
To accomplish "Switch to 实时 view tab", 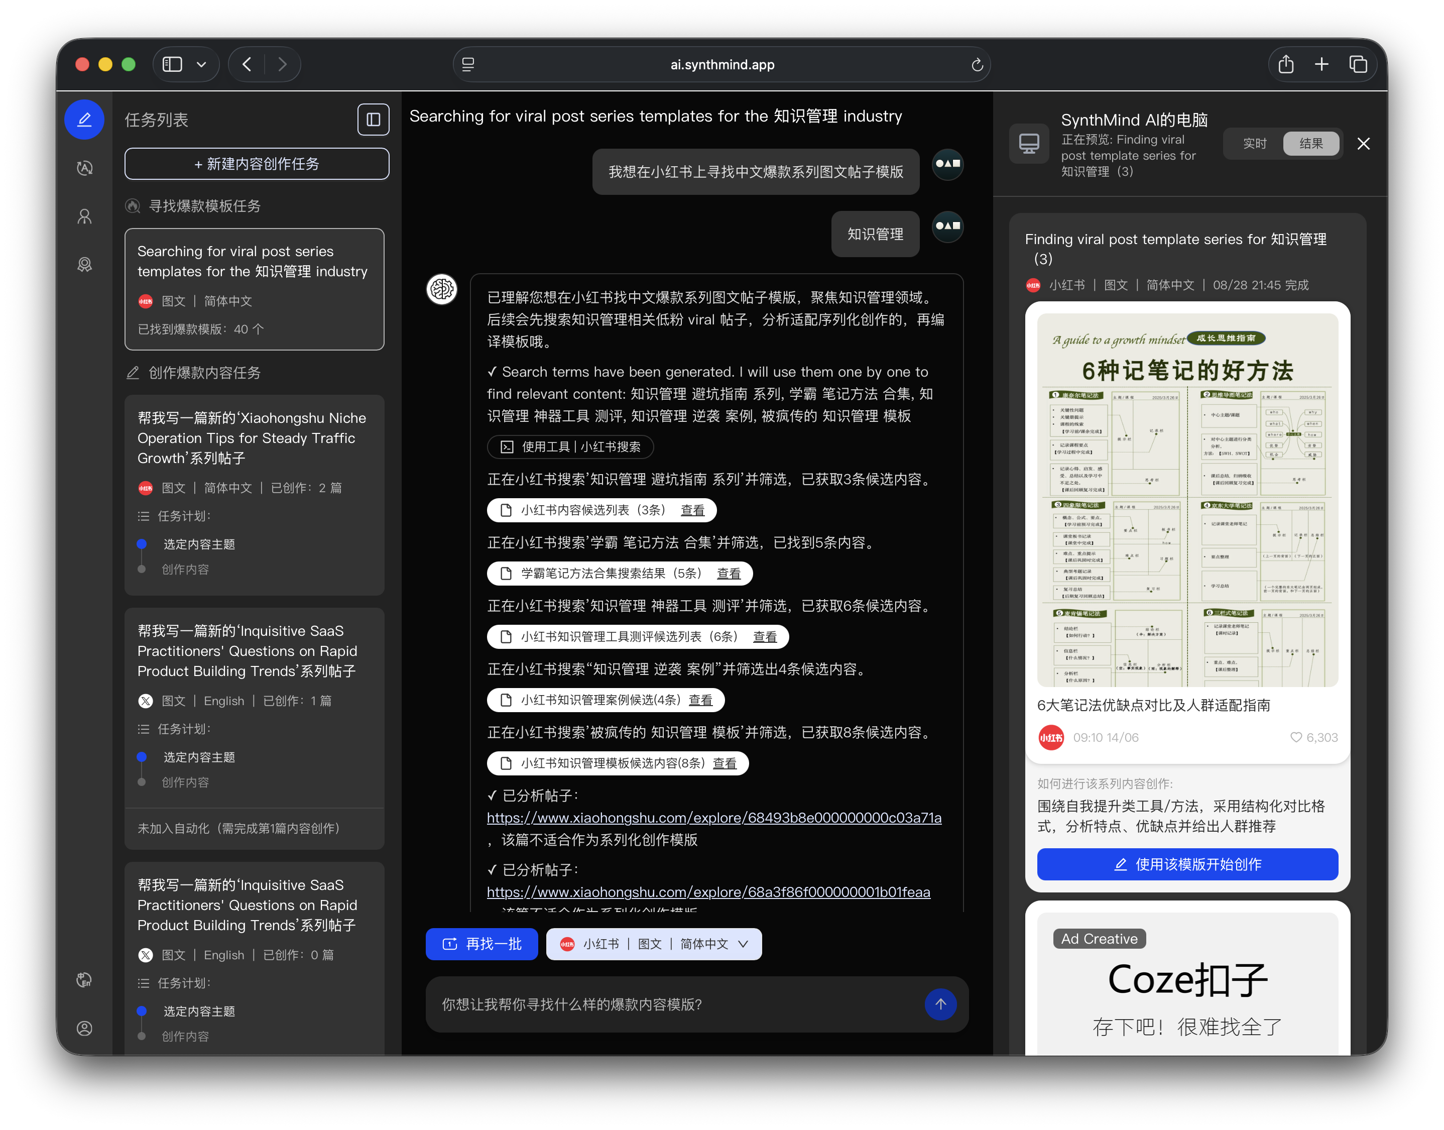I will click(1254, 144).
